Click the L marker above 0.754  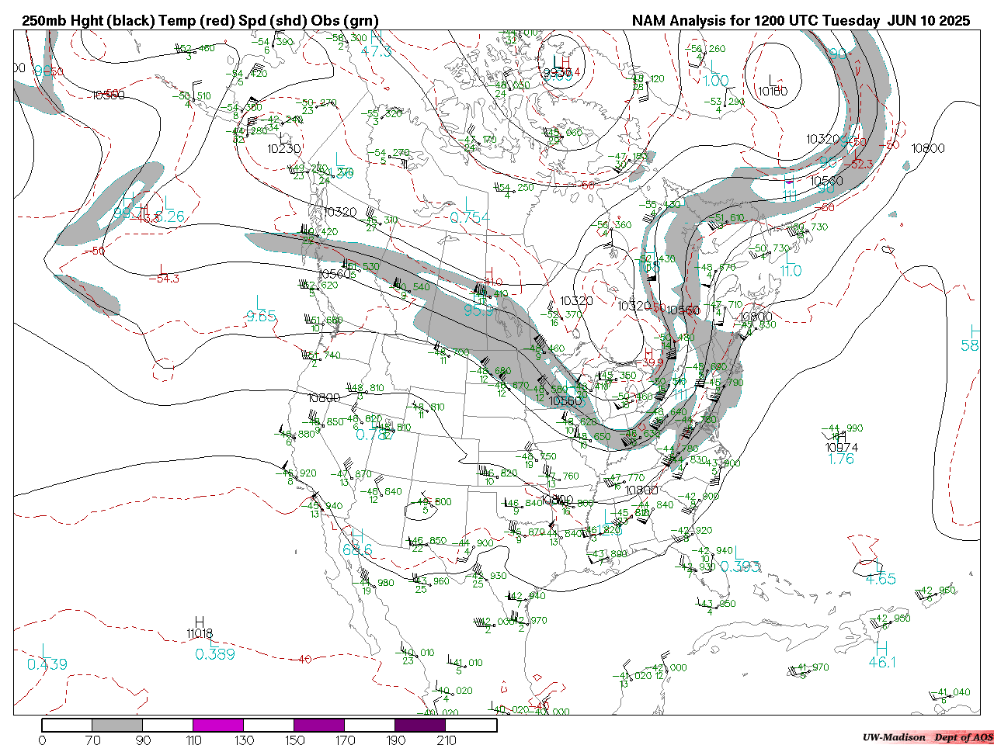pos(467,203)
